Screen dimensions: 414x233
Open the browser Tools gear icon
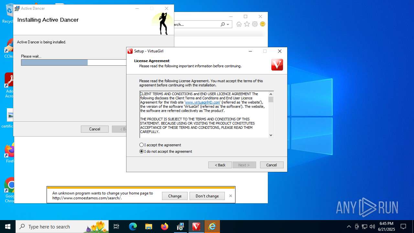(x=255, y=24)
